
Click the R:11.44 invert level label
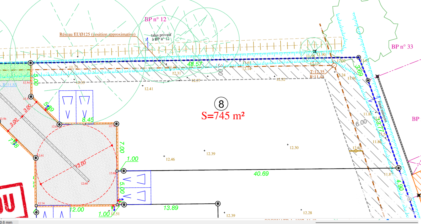316,77
